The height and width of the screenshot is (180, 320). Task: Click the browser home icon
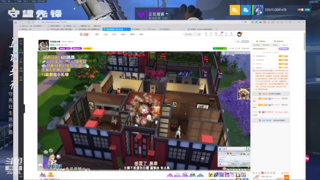[33, 22]
